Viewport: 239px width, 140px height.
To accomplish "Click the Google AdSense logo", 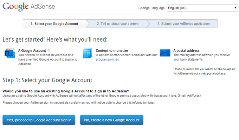I will [x=29, y=7].
